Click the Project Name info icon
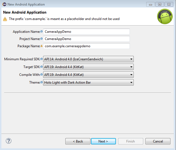The width and height of the screenshot is (176, 150). coord(41,39)
